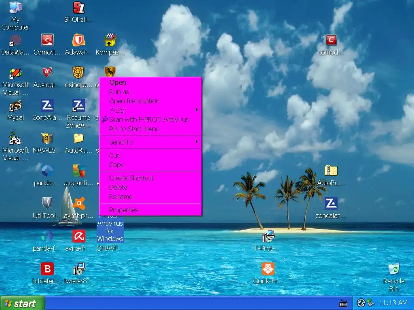This screenshot has height=310, width=414.
Task: Open the Recycle Bin icon
Action: pos(394,269)
